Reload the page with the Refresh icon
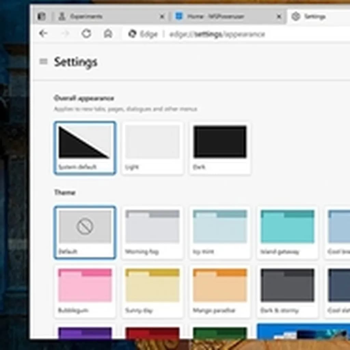 click(x=86, y=33)
